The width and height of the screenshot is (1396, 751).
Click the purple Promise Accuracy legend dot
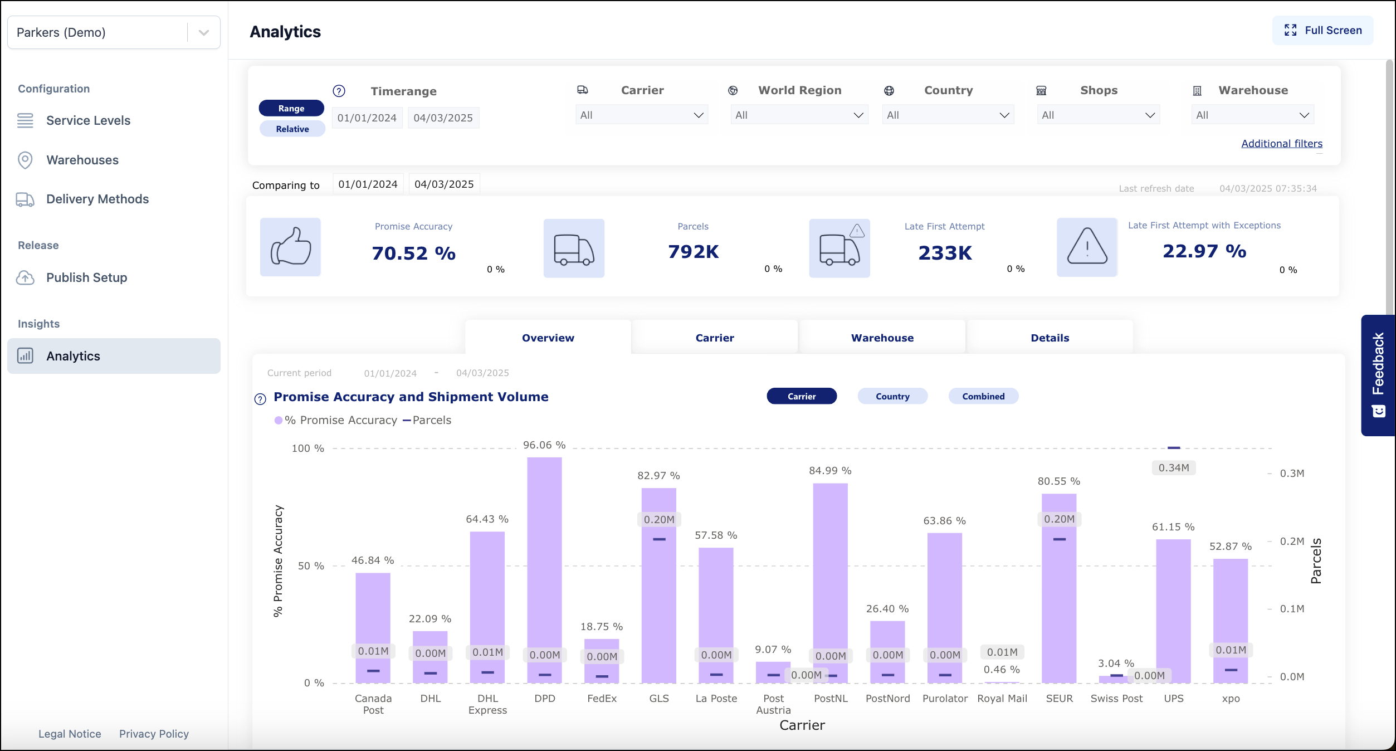pos(279,420)
